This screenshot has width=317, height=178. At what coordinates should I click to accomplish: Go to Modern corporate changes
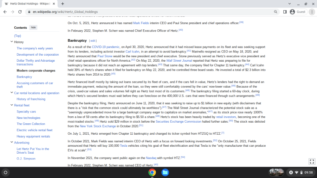[x=36, y=71]
